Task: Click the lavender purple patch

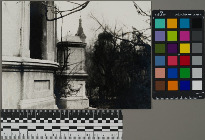Action: pyautogui.click(x=160, y=36)
